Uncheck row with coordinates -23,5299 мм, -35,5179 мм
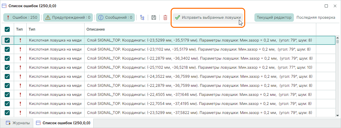The image size is (341, 128). click(x=7, y=40)
